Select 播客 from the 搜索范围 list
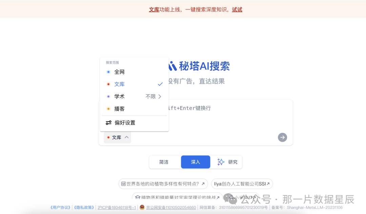The image size is (366, 214). [x=119, y=109]
